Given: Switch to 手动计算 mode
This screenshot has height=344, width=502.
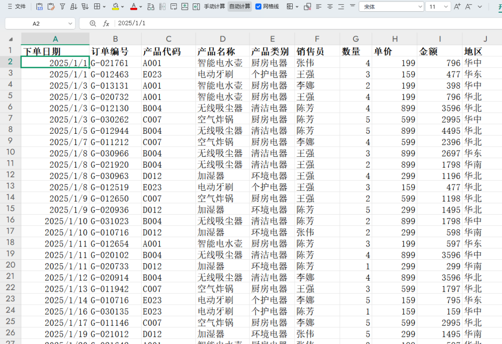Looking at the screenshot, I should pyautogui.click(x=215, y=6).
